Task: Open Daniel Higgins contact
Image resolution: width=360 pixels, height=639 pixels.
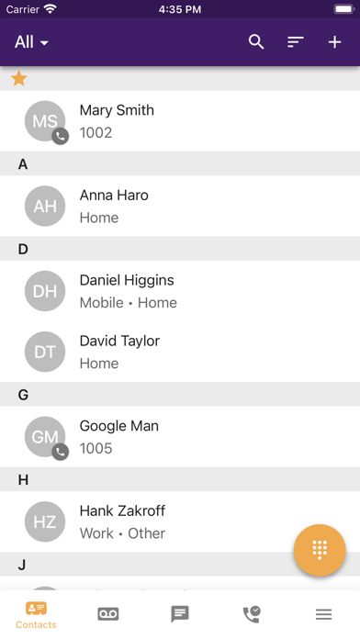Action: (x=180, y=291)
